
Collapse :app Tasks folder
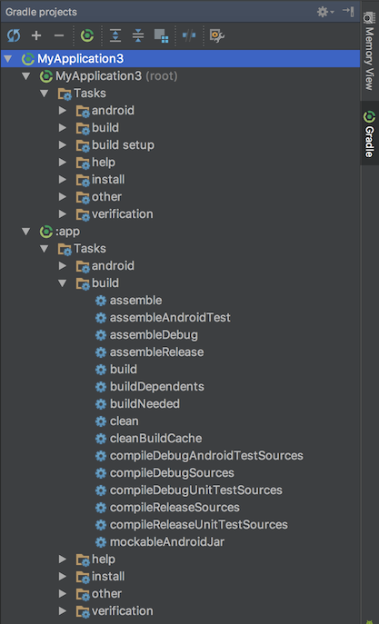point(45,248)
